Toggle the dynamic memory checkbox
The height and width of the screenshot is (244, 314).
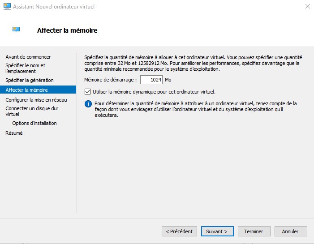click(x=87, y=92)
